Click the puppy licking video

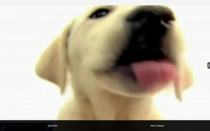point(105,63)
